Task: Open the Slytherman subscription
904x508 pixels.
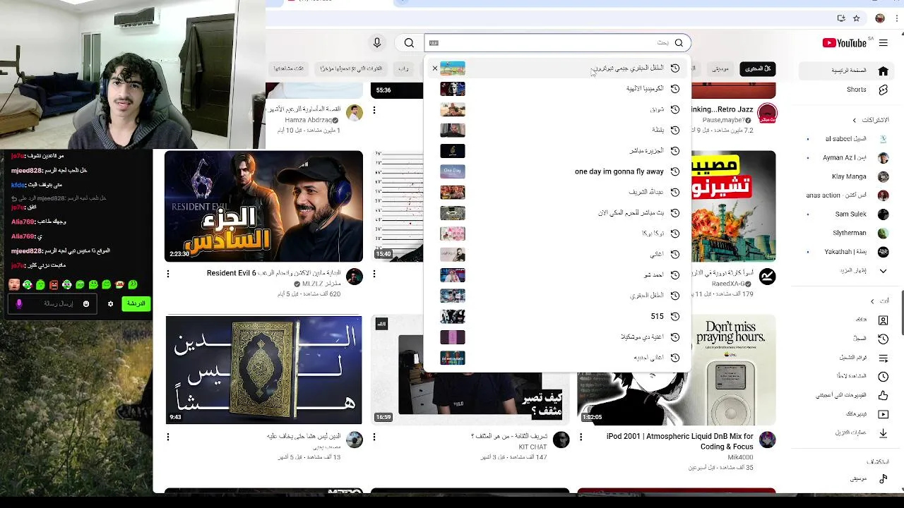Action: 847,233
